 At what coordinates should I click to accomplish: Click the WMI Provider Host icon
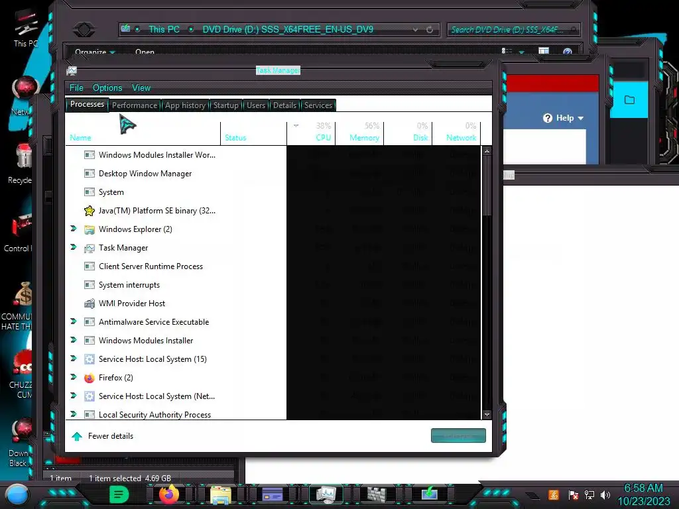tap(90, 304)
